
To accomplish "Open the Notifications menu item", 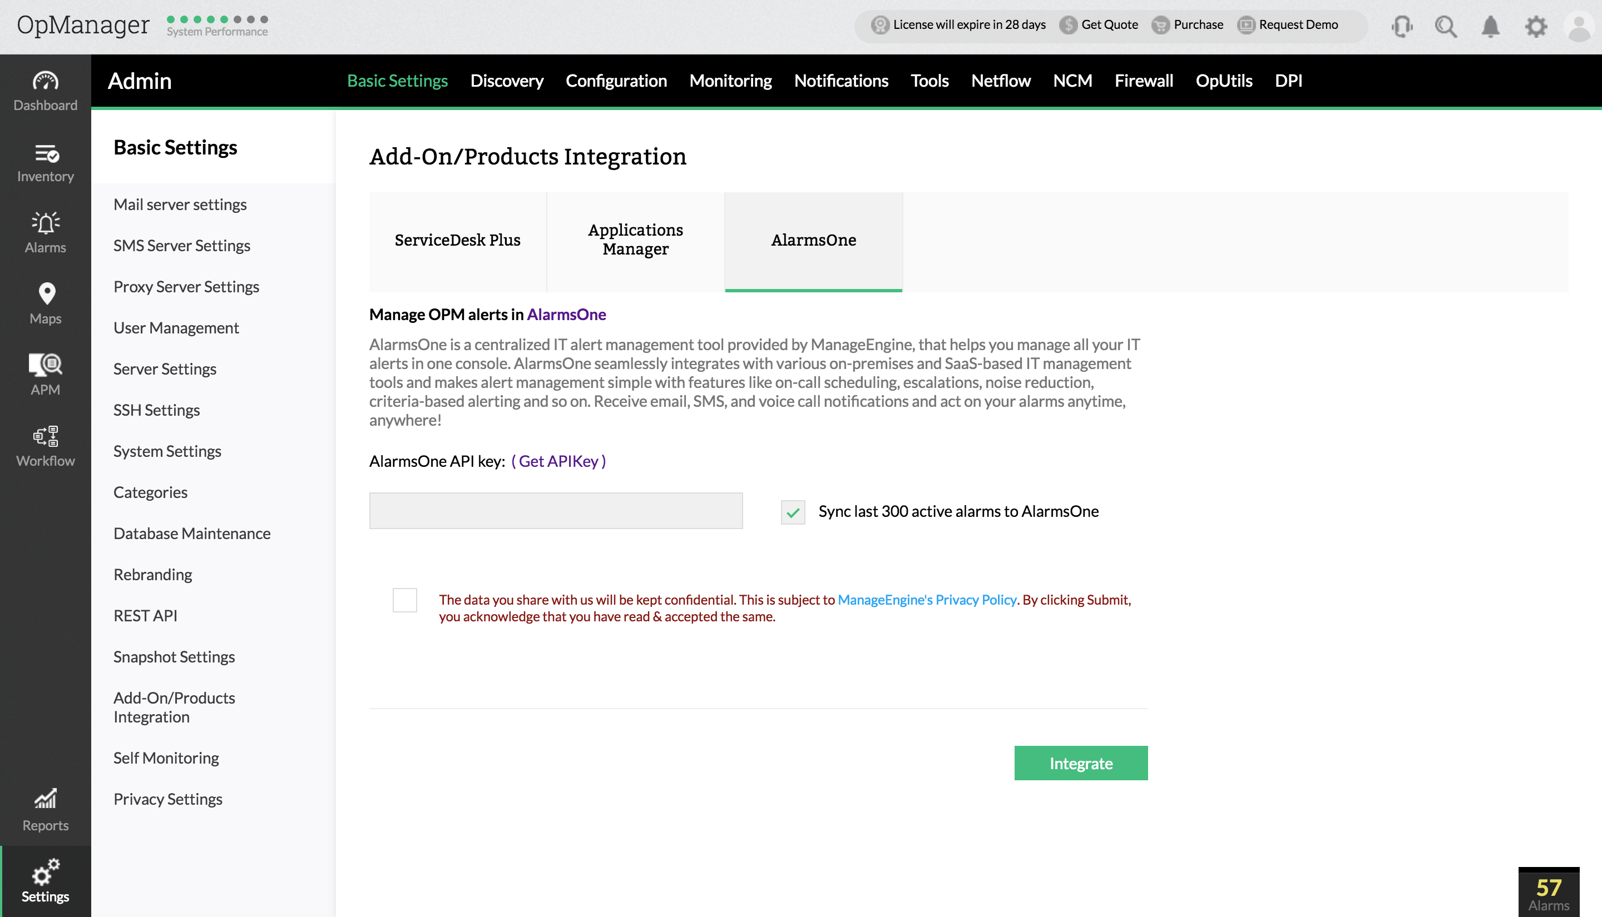I will [x=842, y=81].
